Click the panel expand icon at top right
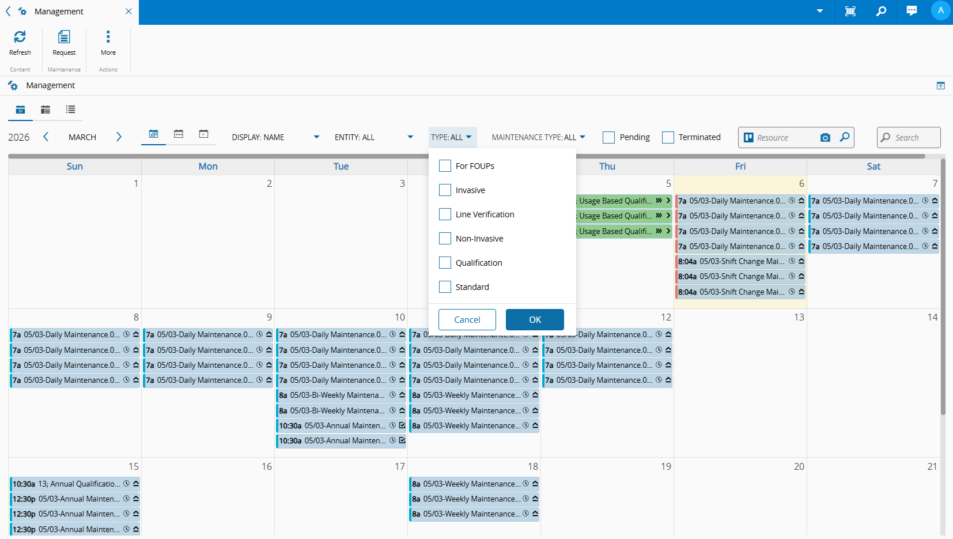This screenshot has width=953, height=539. click(941, 86)
